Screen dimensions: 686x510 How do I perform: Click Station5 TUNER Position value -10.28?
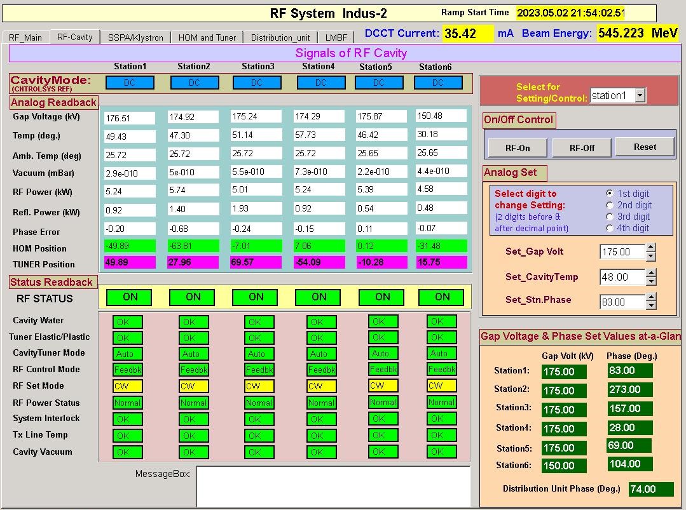(x=381, y=262)
